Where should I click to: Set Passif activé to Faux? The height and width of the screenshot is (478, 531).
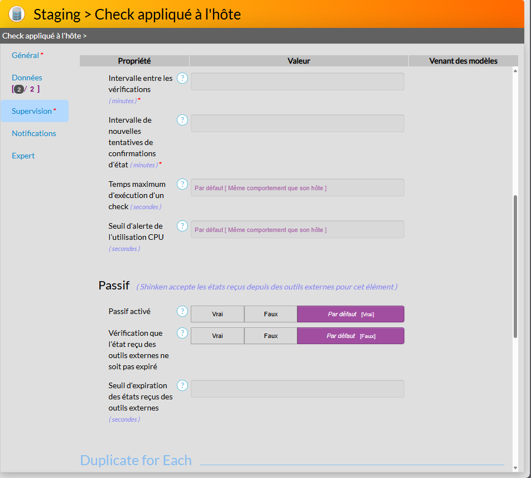click(x=271, y=314)
